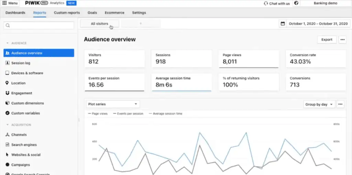Image resolution: width=352 pixels, height=175 pixels.
Task: Click the three-dots menu beside Export
Action: 342,39
